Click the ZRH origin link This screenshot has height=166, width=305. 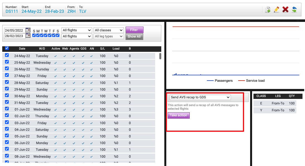pyautogui.click(x=71, y=11)
